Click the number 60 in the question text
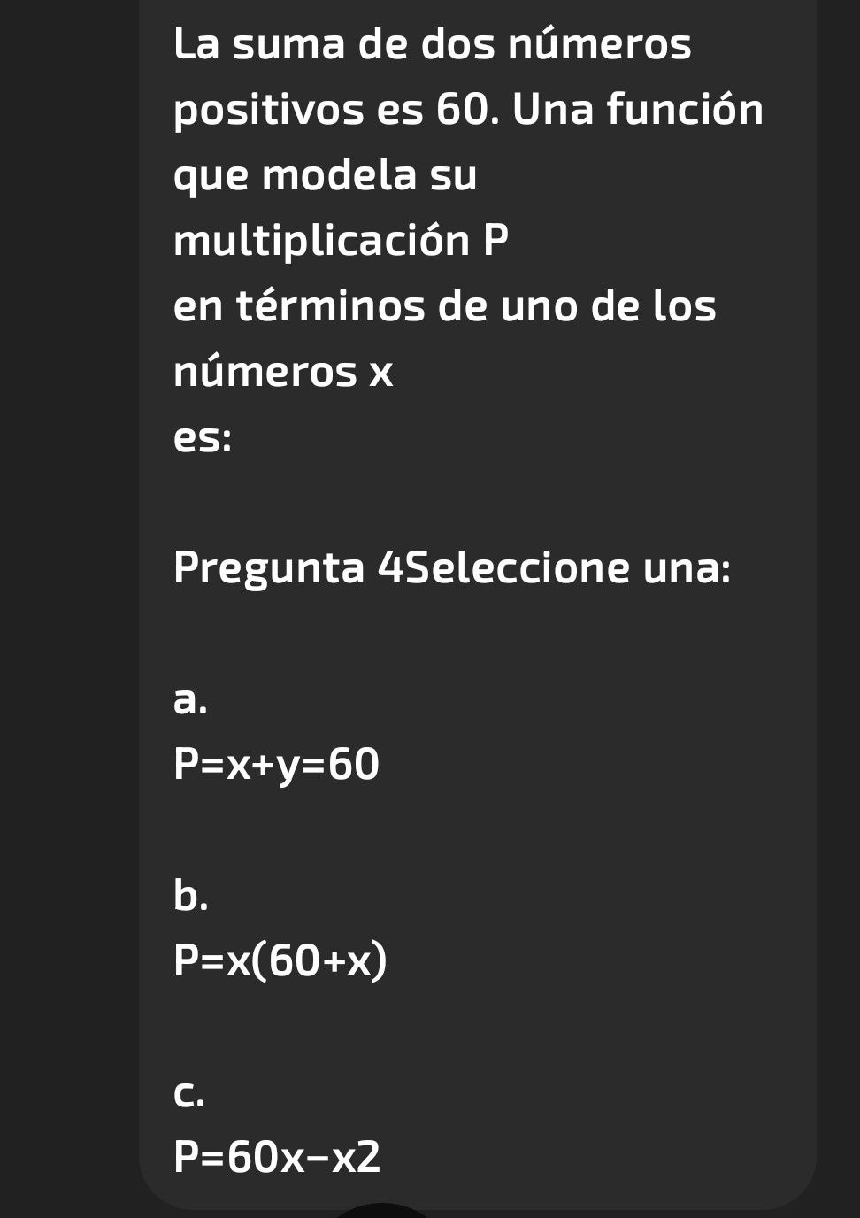 (x=460, y=110)
